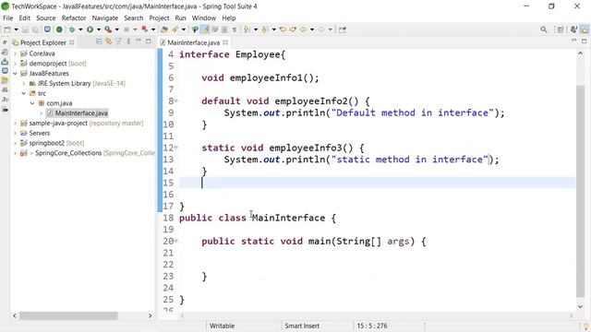
Task: Click the Project Explorer horizontal scrollbar
Action: tap(68, 315)
